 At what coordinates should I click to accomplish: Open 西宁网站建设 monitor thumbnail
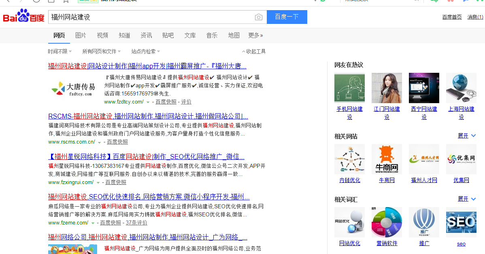click(424, 88)
